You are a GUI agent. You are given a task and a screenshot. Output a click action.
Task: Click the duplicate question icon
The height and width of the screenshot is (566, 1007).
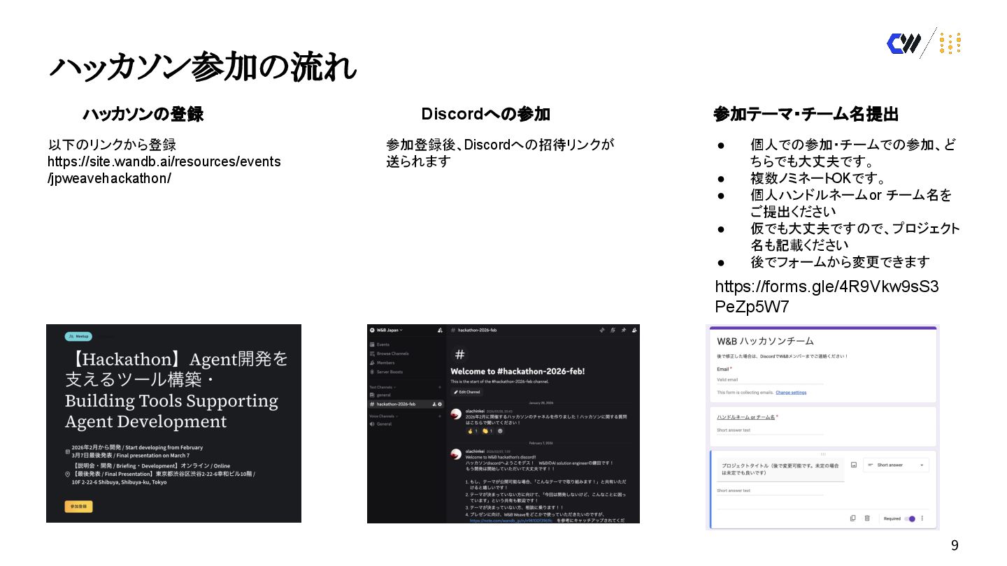(x=852, y=518)
